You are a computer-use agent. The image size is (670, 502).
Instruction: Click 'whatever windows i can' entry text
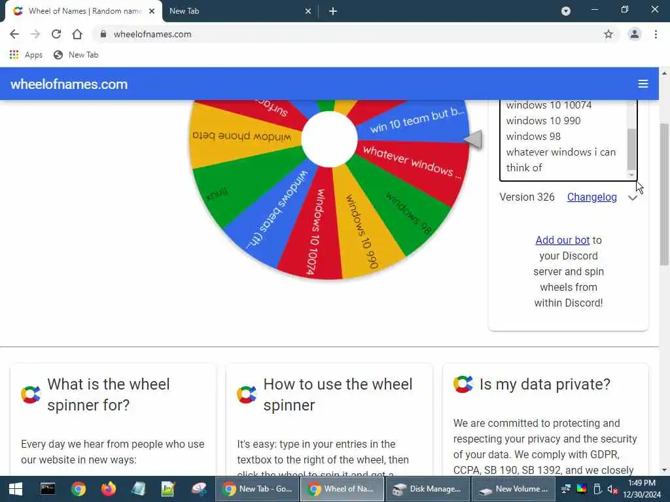click(561, 152)
